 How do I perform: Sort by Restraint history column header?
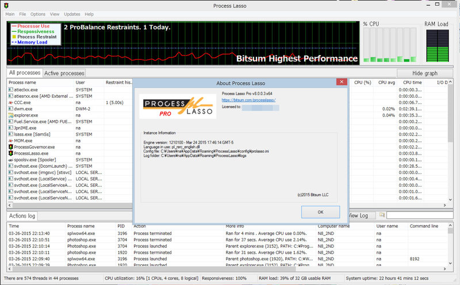click(118, 82)
